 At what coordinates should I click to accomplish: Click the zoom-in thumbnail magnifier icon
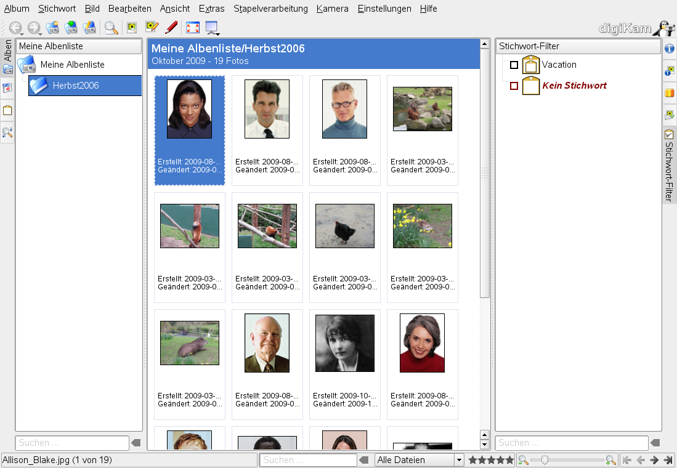click(x=610, y=460)
